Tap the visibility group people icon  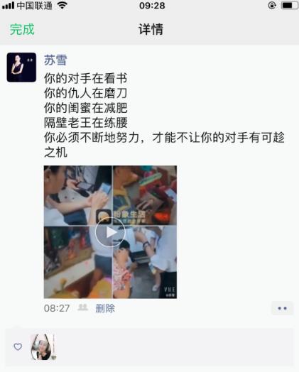click(83, 307)
